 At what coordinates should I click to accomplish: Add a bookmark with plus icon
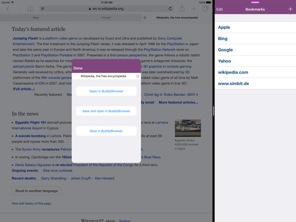pos(290,9)
